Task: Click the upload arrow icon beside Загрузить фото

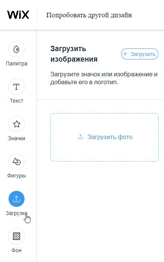Action: tap(80, 137)
